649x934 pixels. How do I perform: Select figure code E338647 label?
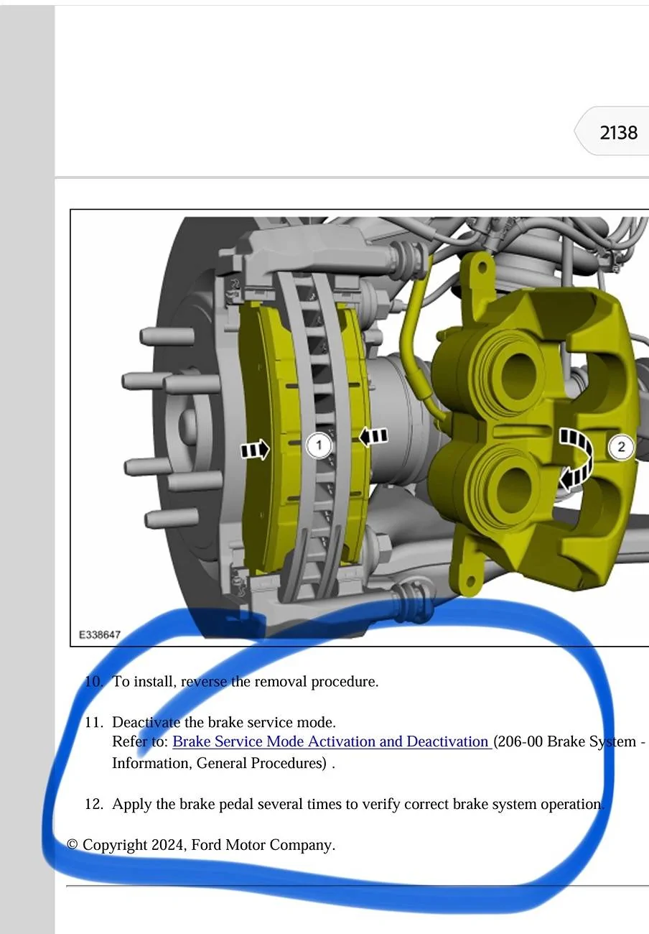pyautogui.click(x=100, y=635)
